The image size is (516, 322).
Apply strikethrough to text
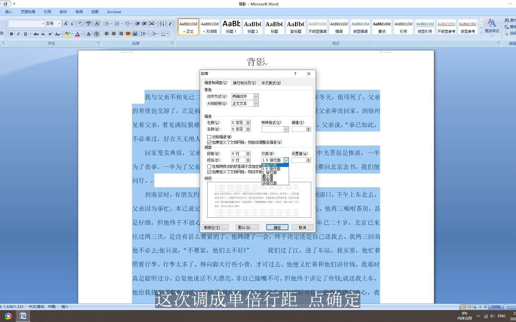36,34
